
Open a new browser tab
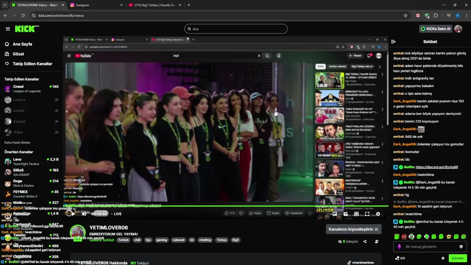pyautogui.click(x=189, y=5)
